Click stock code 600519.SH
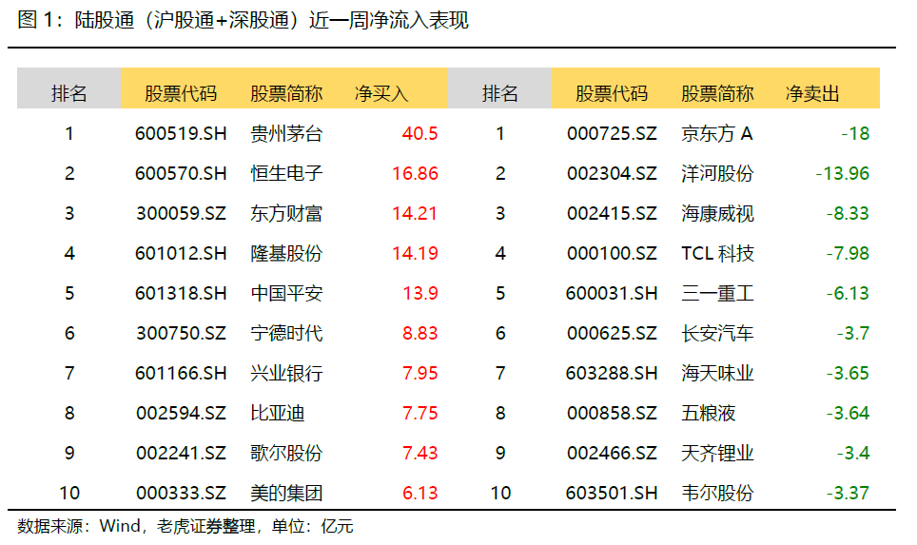Viewport: 917px width, 545px height. pos(181,133)
